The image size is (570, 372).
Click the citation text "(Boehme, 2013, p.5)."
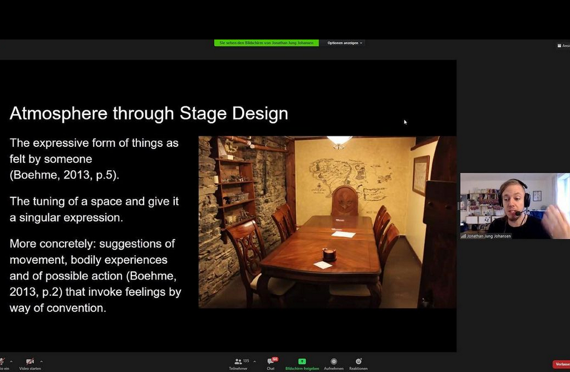[x=65, y=175]
